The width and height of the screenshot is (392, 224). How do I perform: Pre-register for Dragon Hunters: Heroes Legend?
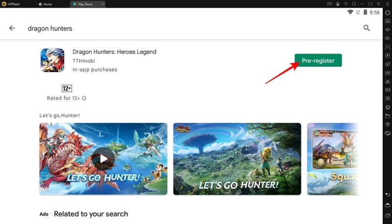[318, 60]
